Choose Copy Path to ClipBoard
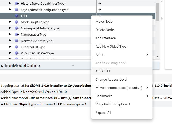 (x=113, y=104)
